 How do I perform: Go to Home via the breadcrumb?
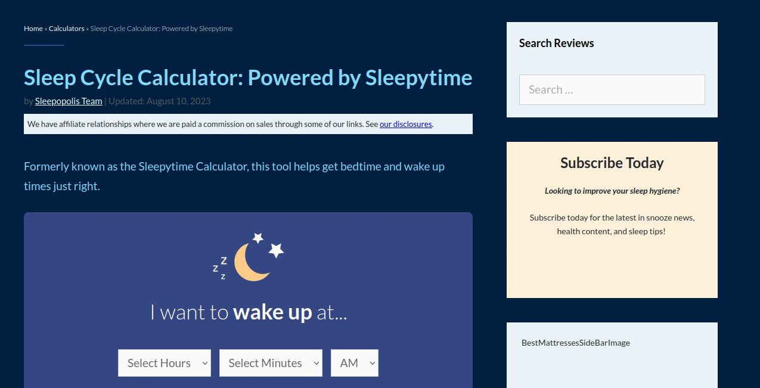pos(33,29)
